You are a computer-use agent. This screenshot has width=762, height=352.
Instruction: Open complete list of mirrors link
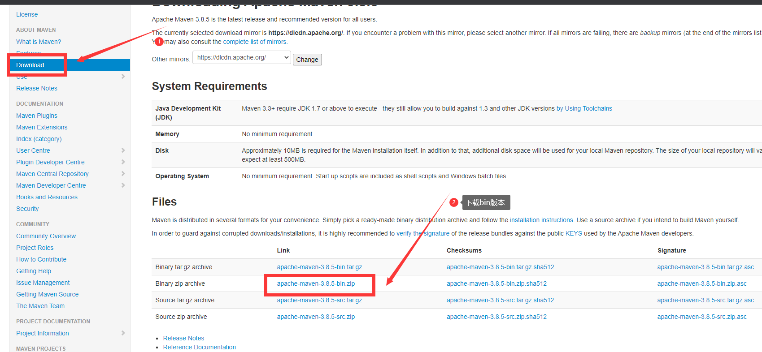tap(255, 42)
